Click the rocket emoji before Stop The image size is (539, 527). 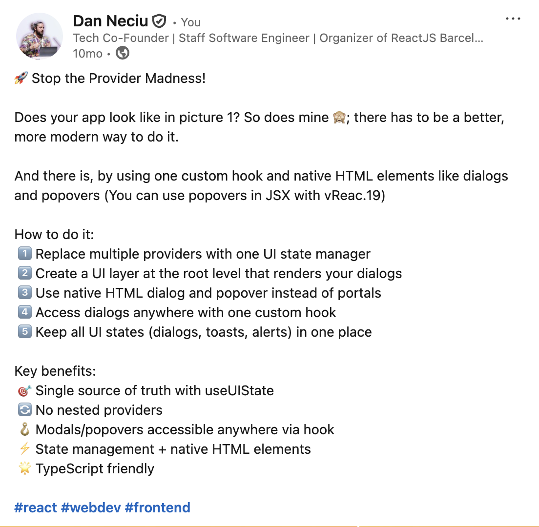(21, 78)
